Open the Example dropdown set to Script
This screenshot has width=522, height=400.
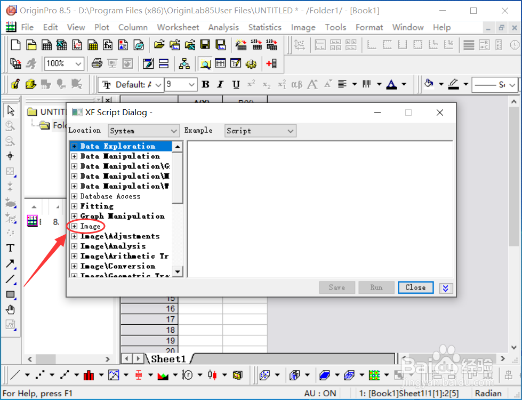click(x=260, y=131)
